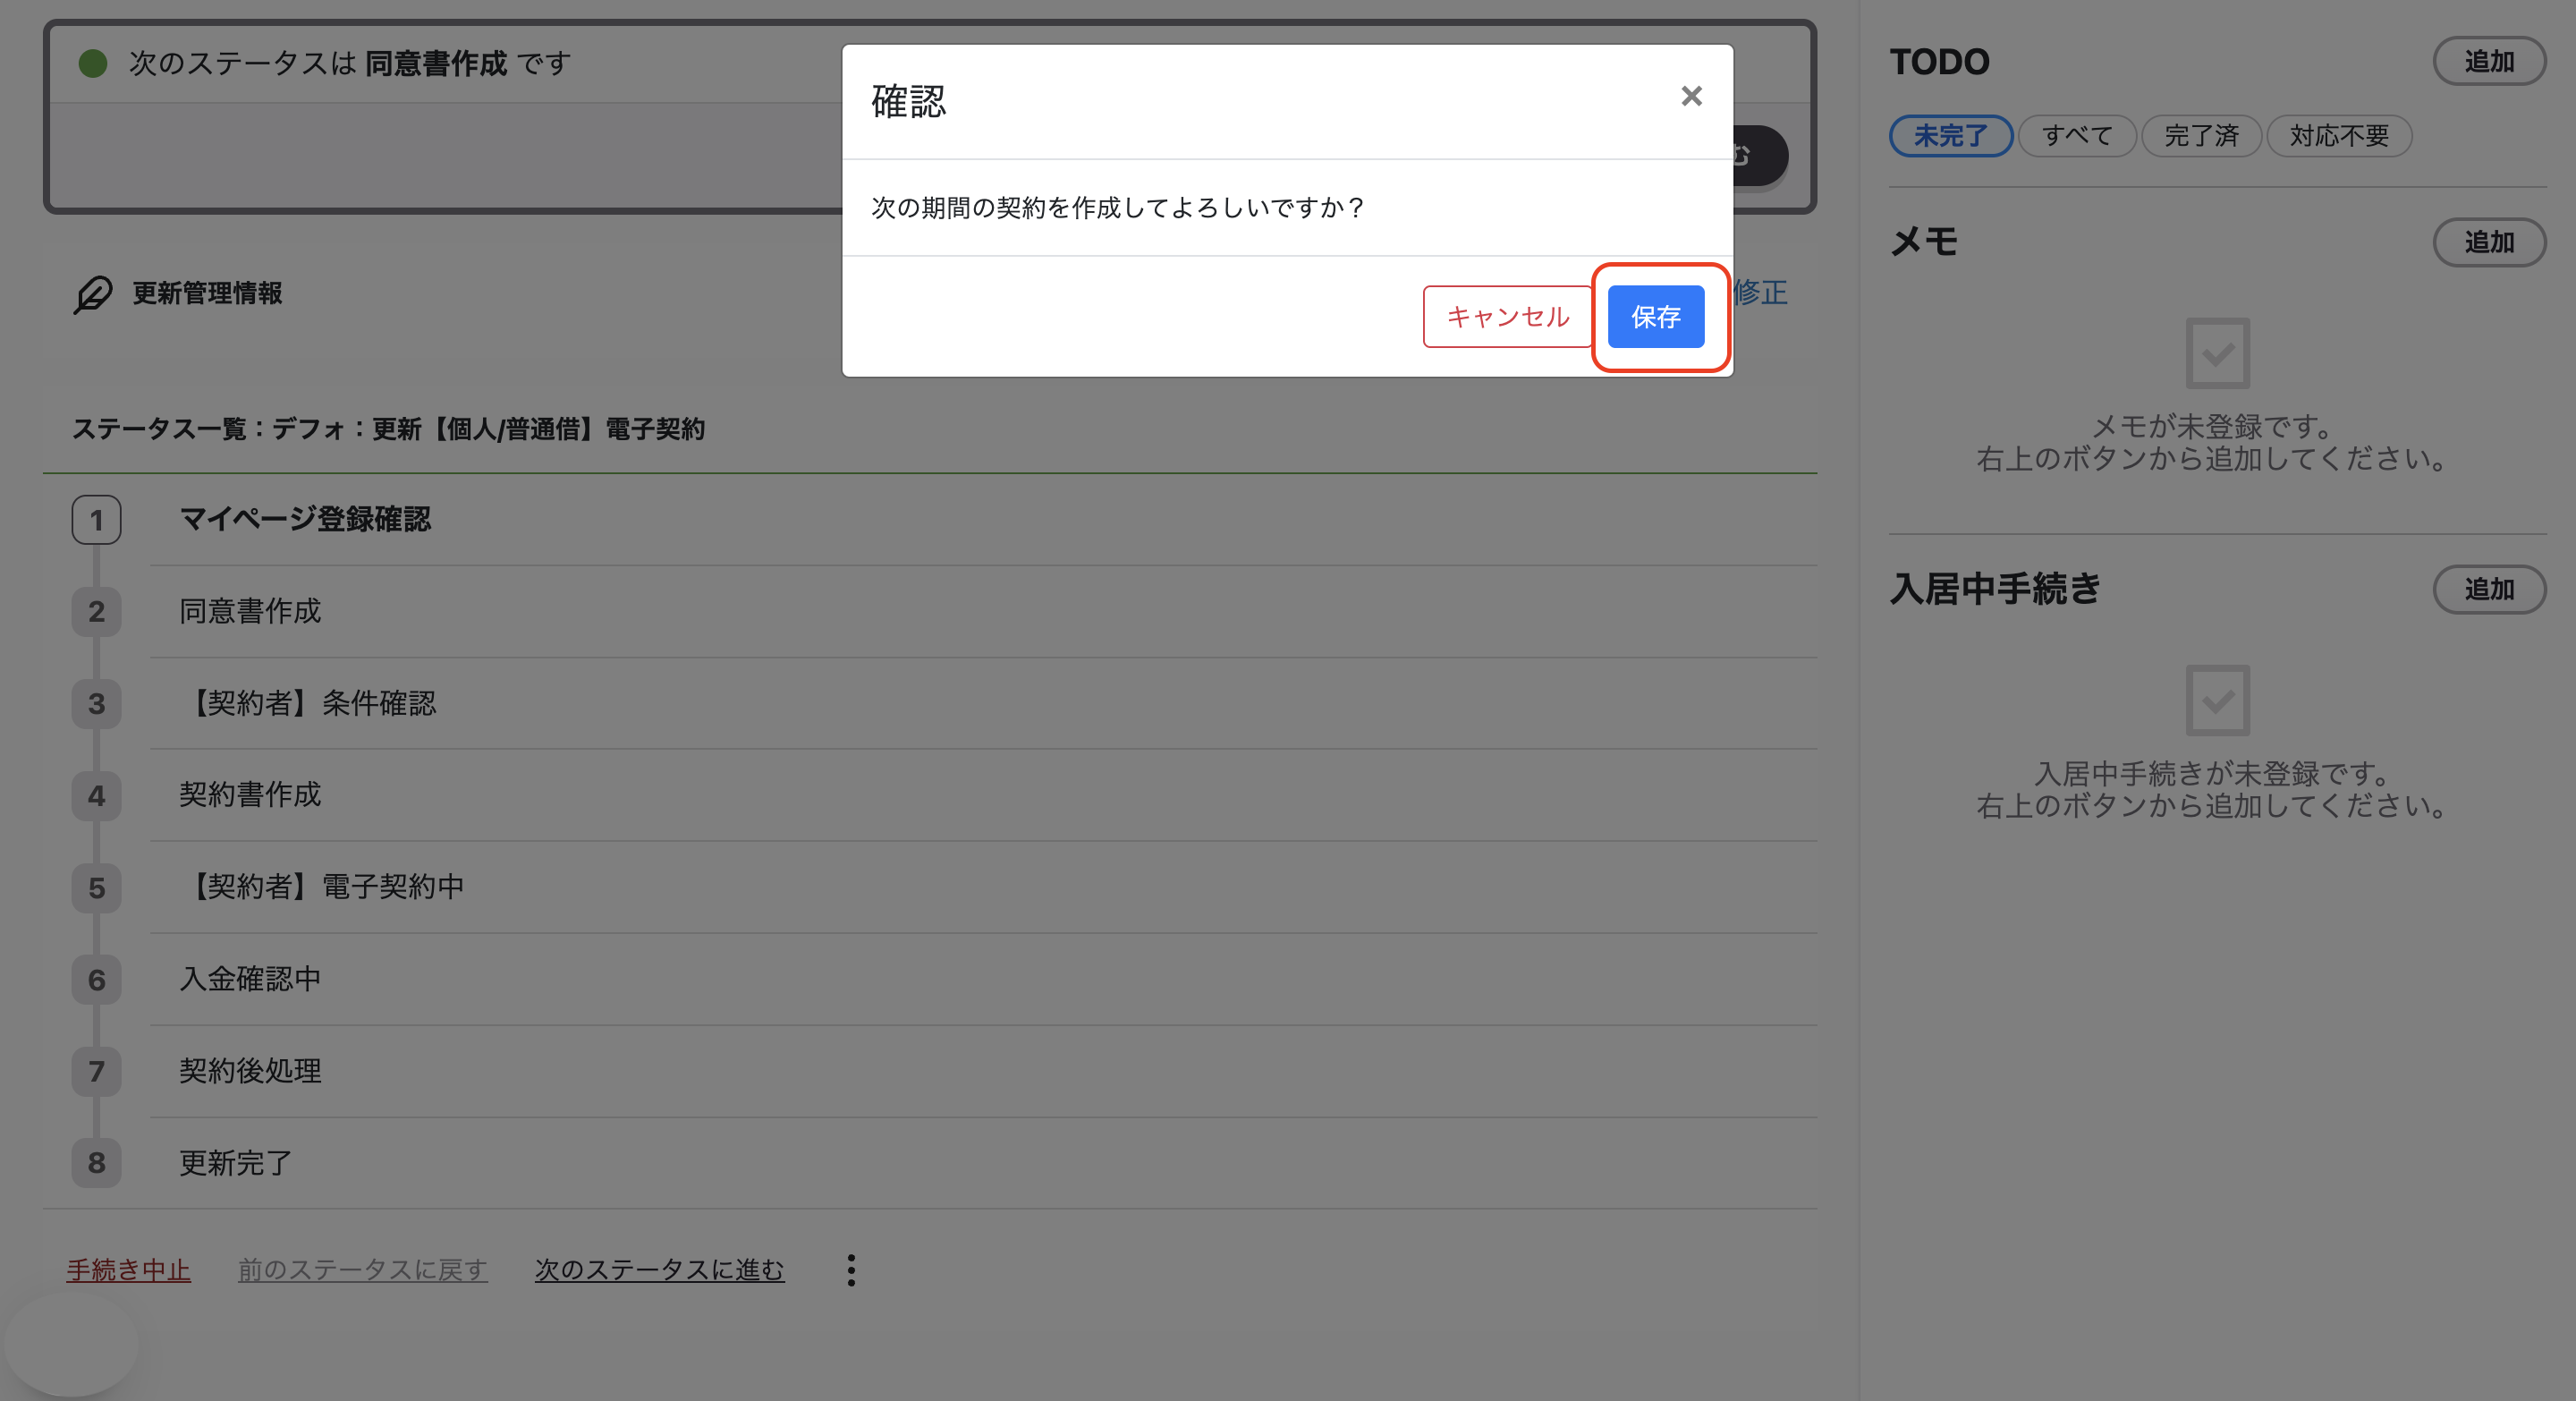Screen dimensions: 2576x1401
Task: Click the green status dot icon
Action: [93, 64]
